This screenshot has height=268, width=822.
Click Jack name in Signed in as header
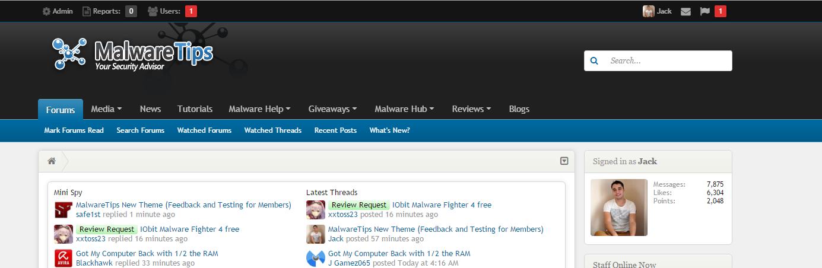coord(648,161)
